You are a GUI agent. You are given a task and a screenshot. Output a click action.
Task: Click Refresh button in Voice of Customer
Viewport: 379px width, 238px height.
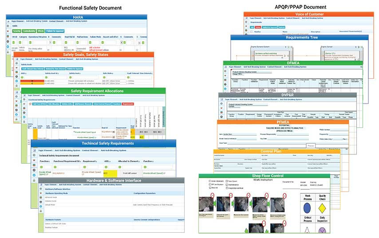coord(282,27)
